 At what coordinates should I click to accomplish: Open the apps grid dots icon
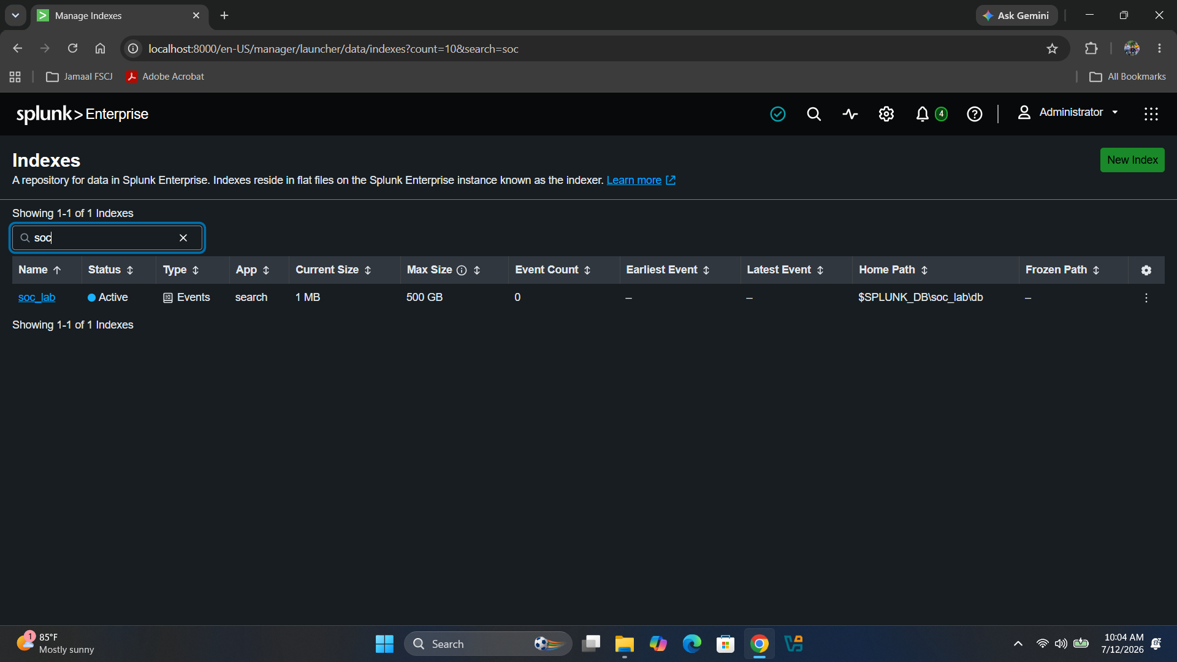point(1151,114)
